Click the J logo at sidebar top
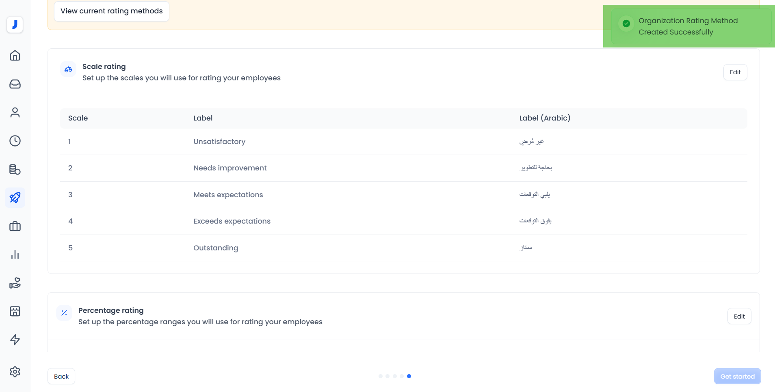The width and height of the screenshot is (775, 392). pyautogui.click(x=15, y=24)
